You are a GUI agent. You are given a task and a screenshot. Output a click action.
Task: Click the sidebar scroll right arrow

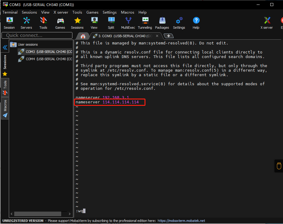(x=69, y=214)
